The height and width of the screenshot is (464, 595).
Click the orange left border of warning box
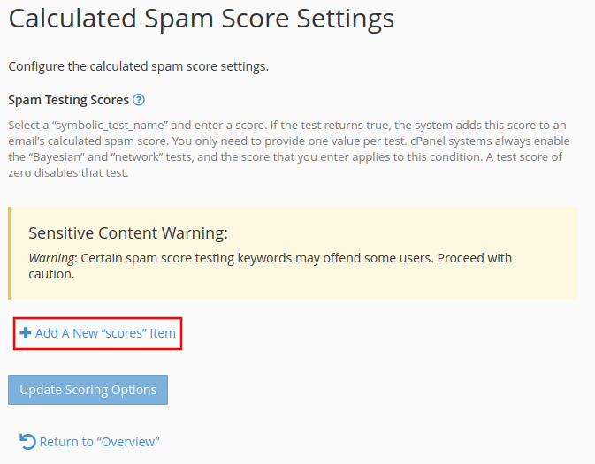point(10,253)
